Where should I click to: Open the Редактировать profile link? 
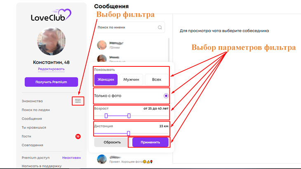51,69
